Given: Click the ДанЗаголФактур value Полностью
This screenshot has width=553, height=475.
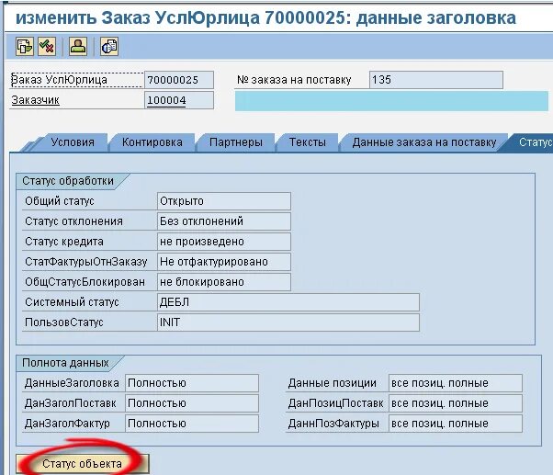Looking at the screenshot, I should coord(192,424).
